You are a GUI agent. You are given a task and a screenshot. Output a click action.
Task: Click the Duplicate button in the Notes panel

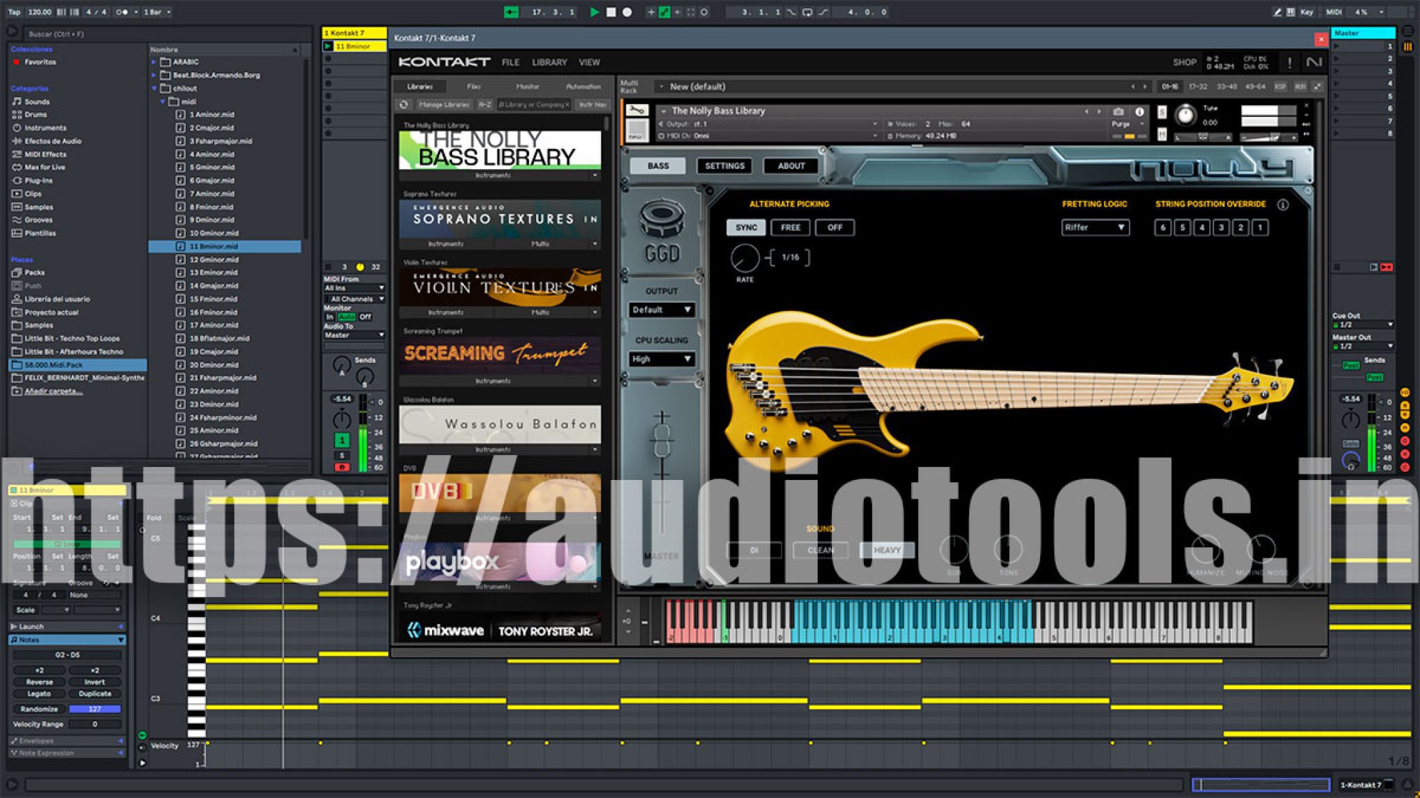[x=95, y=693]
